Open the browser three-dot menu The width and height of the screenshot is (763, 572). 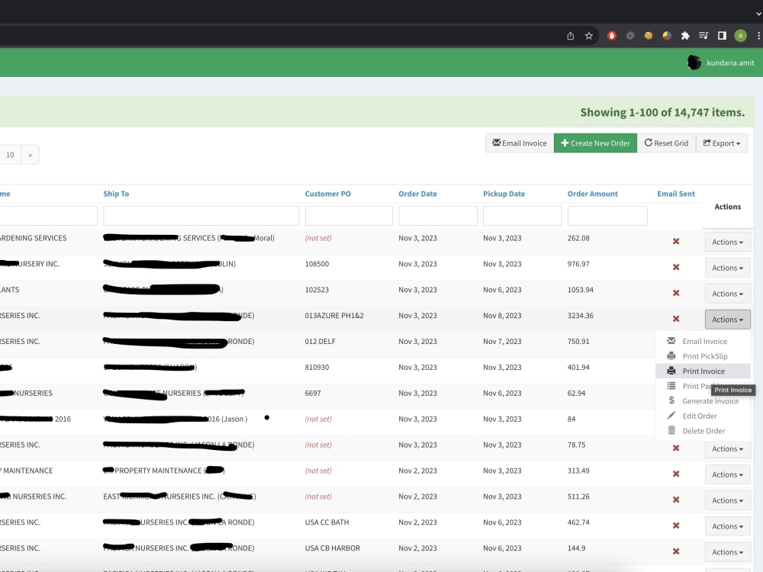pos(758,36)
